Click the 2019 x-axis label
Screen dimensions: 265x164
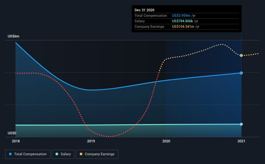(91, 141)
